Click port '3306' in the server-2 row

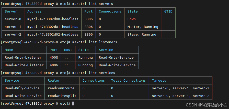tap(88, 35)
